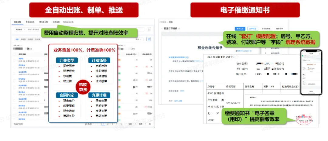
Task: Click the blue 编辑文本 button
Action: click(240, 29)
